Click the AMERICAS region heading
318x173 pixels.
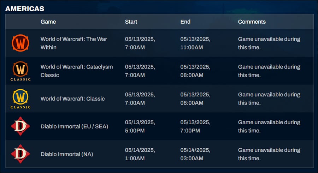pyautogui.click(x=25, y=9)
